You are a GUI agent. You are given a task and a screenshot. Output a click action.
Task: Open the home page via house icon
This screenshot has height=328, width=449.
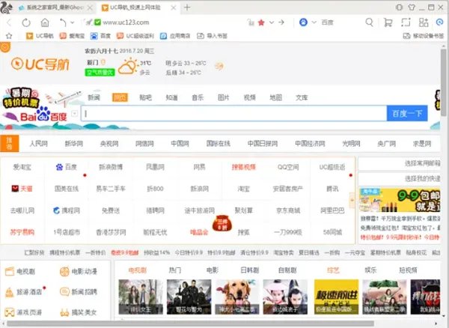45,22
